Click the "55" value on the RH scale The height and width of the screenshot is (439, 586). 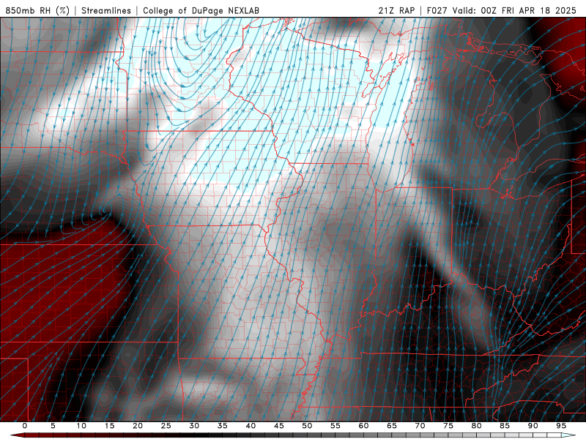coord(335,426)
